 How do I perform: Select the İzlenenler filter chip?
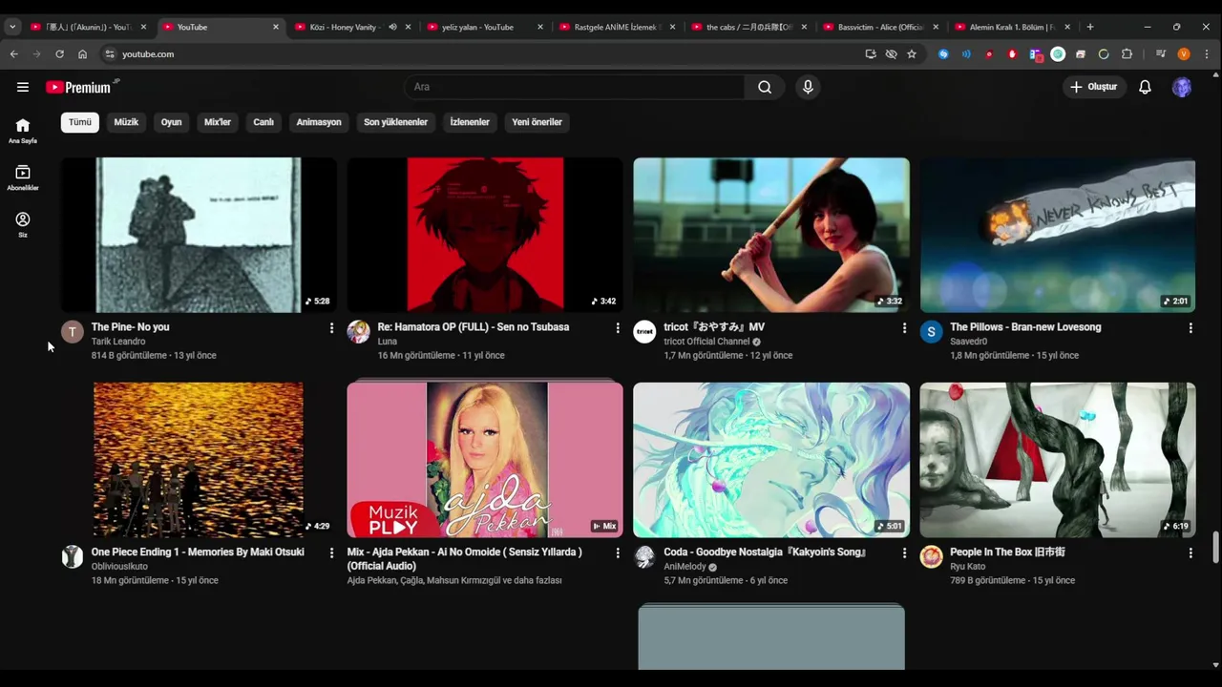470,122
